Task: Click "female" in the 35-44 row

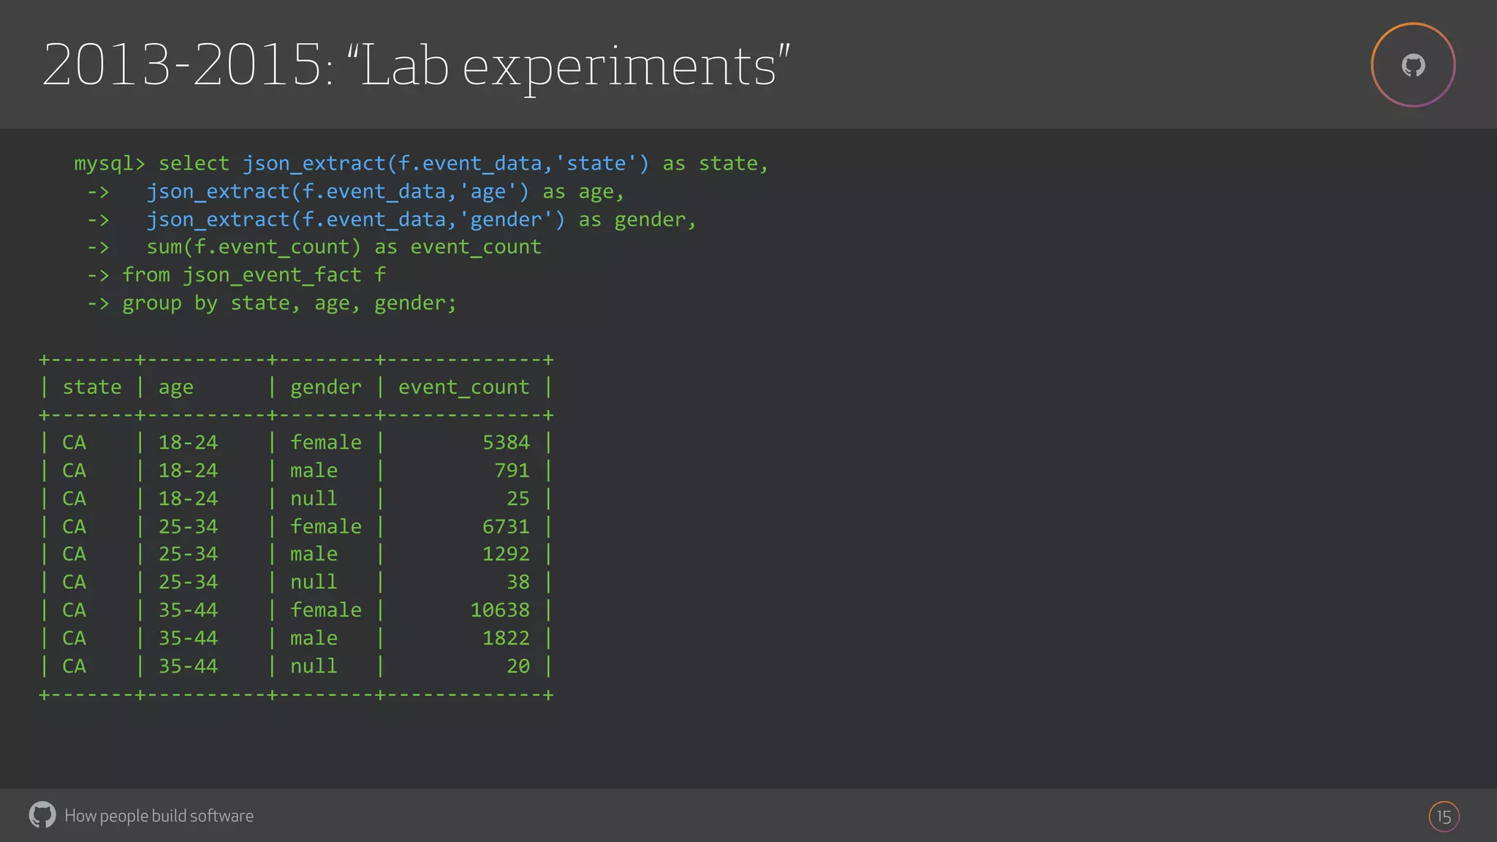Action: pos(326,610)
